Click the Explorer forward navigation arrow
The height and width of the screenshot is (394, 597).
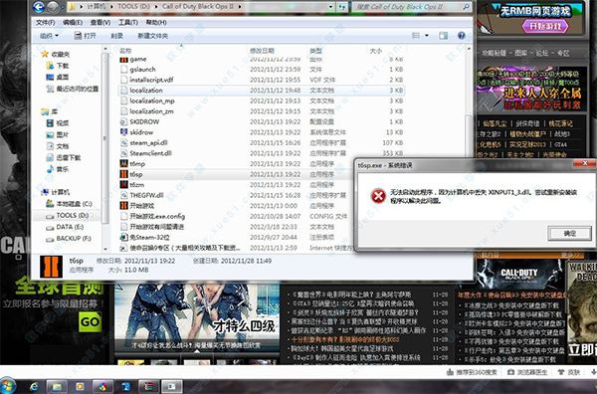[54, 7]
